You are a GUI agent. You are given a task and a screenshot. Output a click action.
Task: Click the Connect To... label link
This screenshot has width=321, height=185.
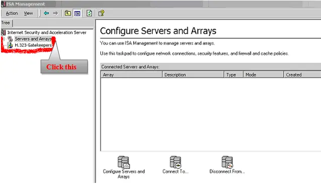click(175, 171)
